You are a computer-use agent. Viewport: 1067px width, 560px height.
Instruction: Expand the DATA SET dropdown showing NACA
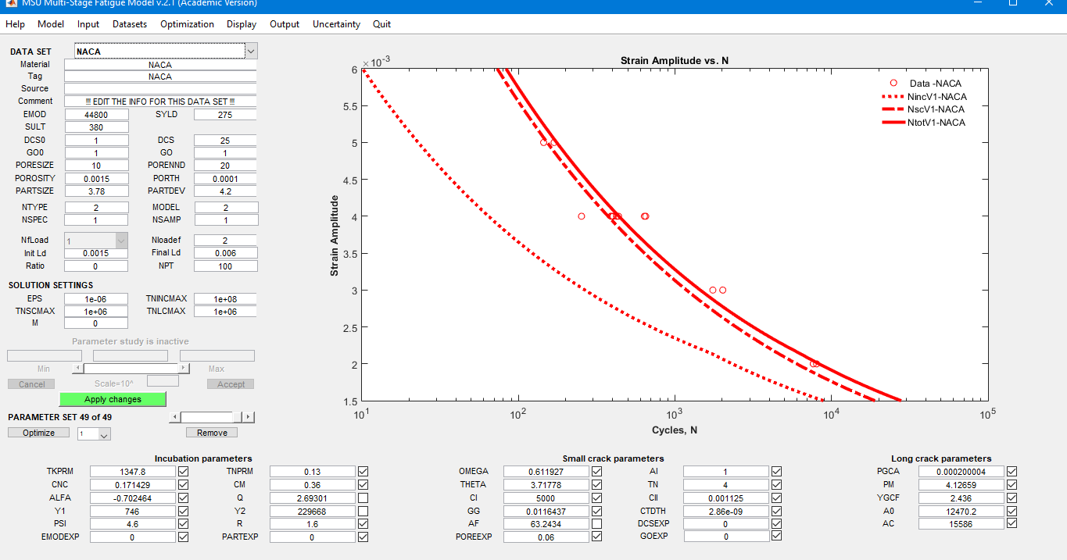(251, 52)
